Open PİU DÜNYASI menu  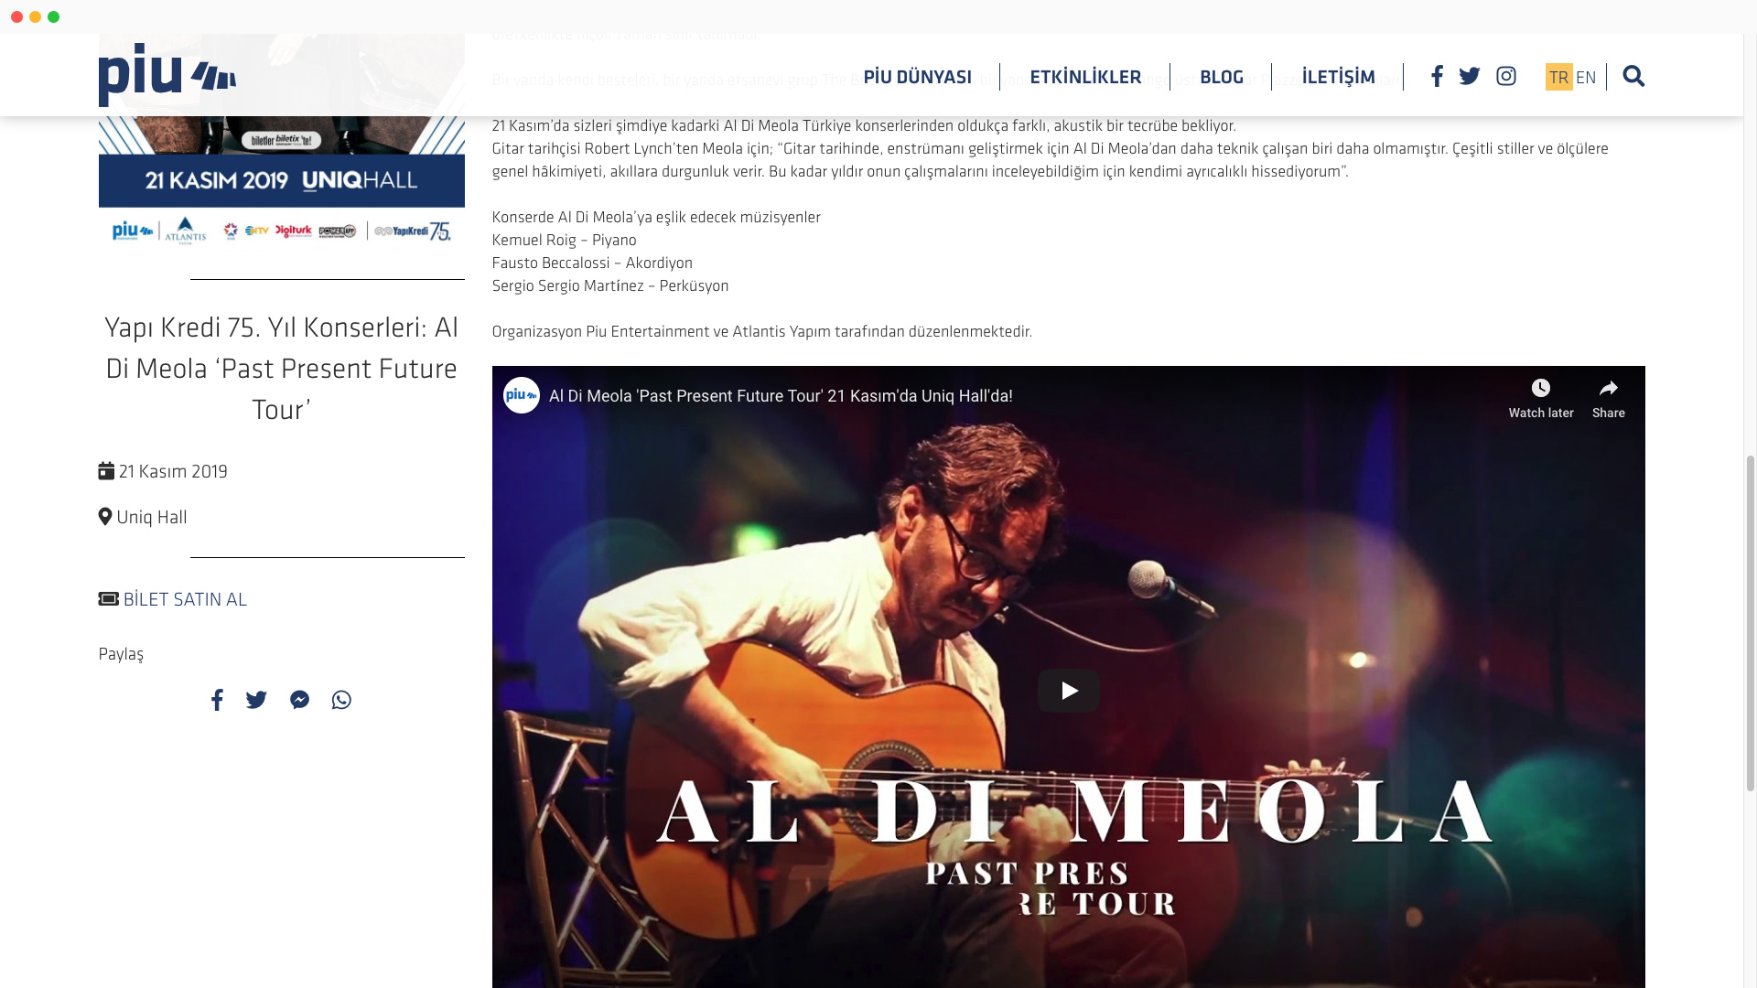tap(918, 77)
